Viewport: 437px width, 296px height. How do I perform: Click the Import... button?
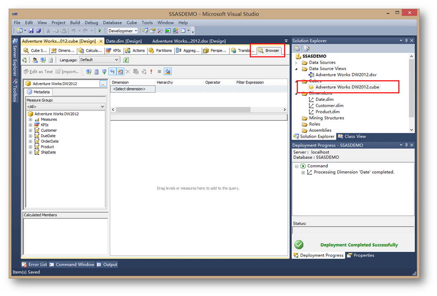[67, 72]
